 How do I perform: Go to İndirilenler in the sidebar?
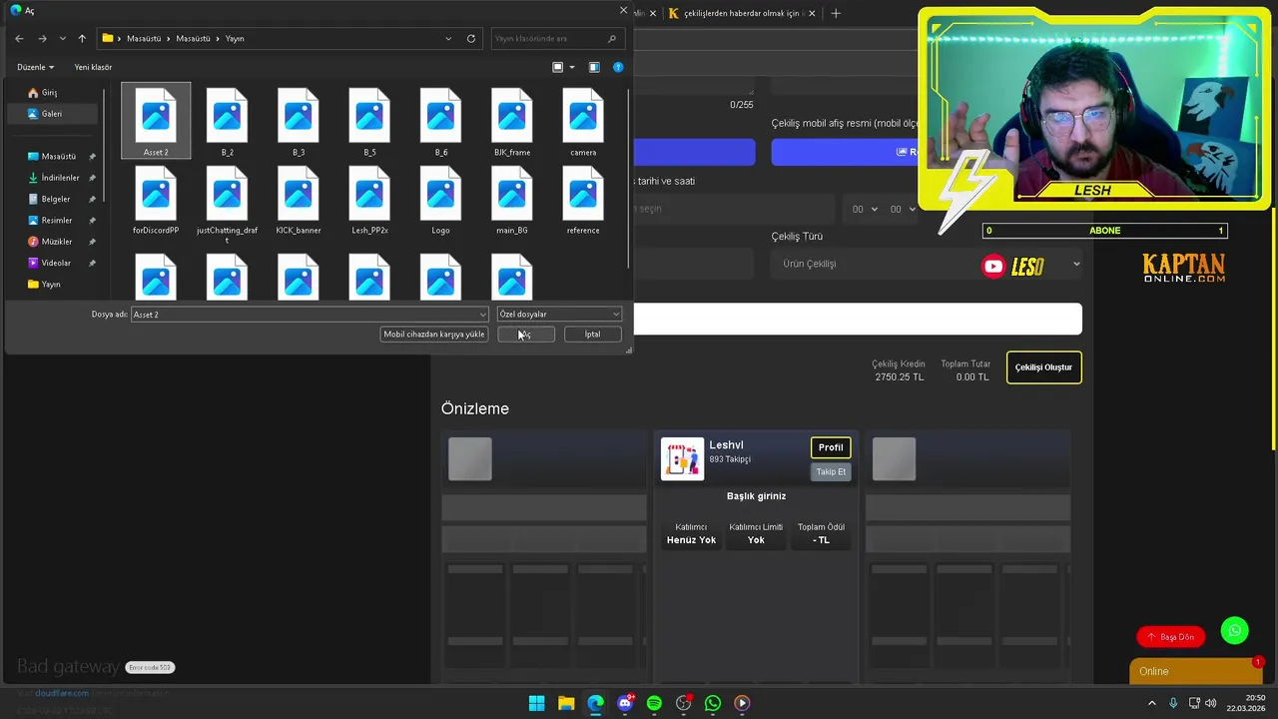(x=62, y=178)
